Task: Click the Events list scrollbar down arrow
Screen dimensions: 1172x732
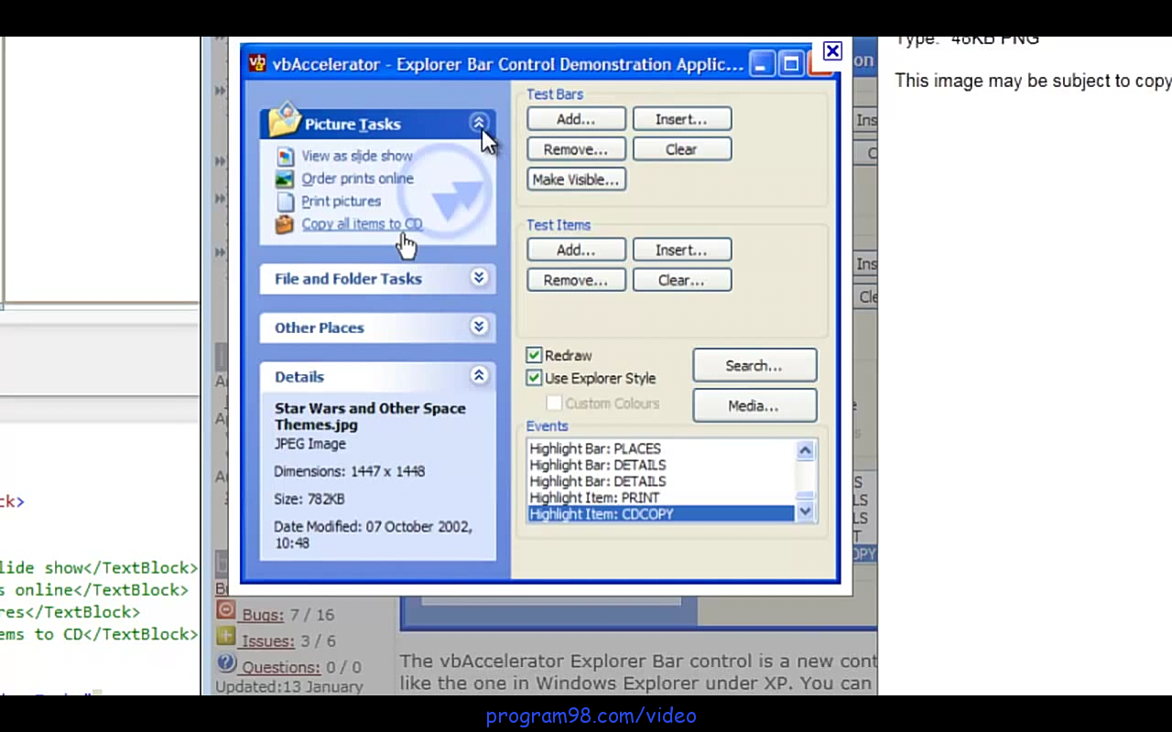Action: [x=804, y=512]
